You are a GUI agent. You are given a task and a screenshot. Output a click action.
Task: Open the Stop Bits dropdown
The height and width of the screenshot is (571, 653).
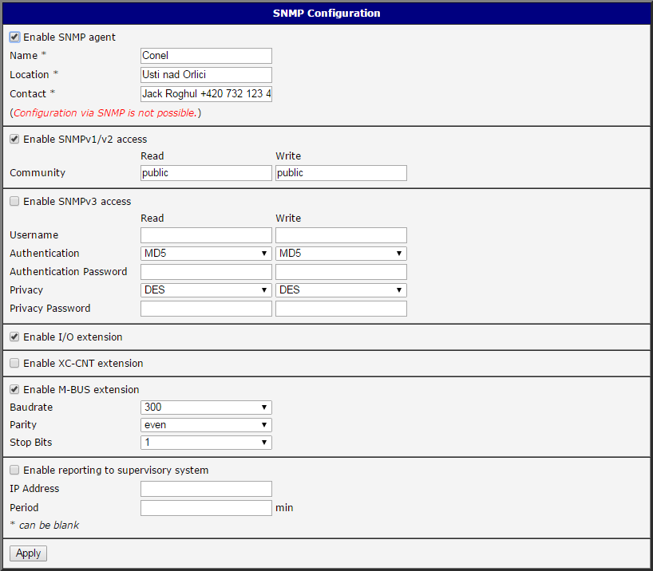(x=206, y=443)
